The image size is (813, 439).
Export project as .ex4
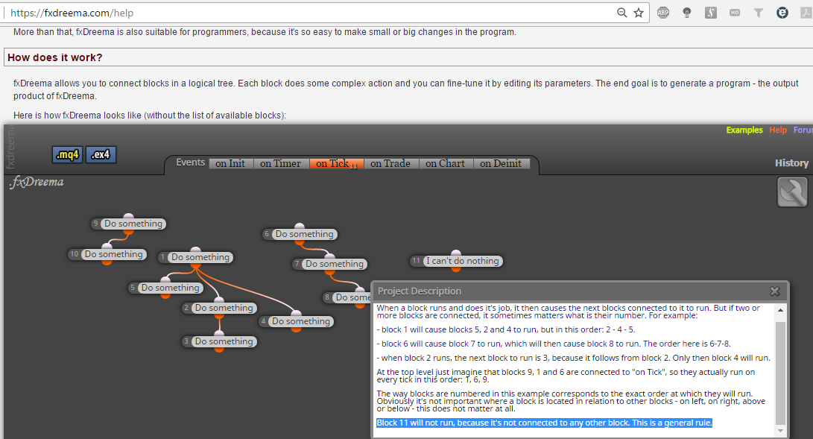[x=101, y=154]
